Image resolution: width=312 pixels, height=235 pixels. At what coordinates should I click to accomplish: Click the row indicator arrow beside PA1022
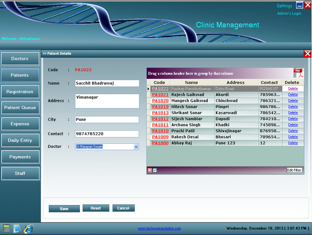(x=148, y=89)
